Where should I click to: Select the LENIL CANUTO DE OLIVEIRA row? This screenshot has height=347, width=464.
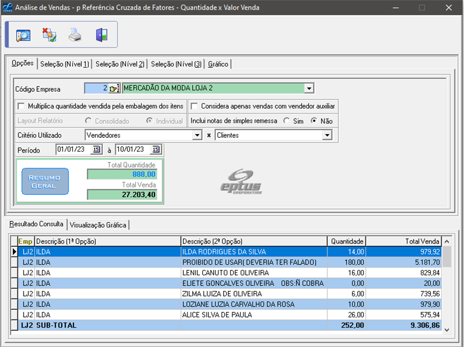point(225,273)
